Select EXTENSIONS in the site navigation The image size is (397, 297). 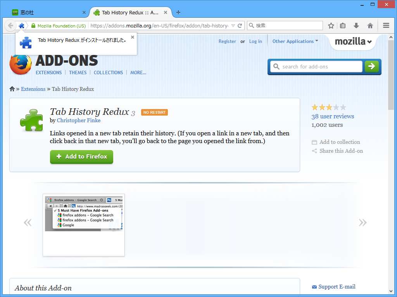click(48, 72)
